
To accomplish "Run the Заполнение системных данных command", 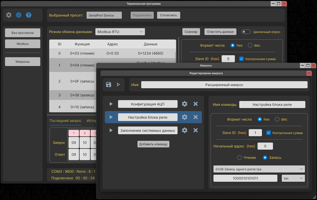I will 111,130.
